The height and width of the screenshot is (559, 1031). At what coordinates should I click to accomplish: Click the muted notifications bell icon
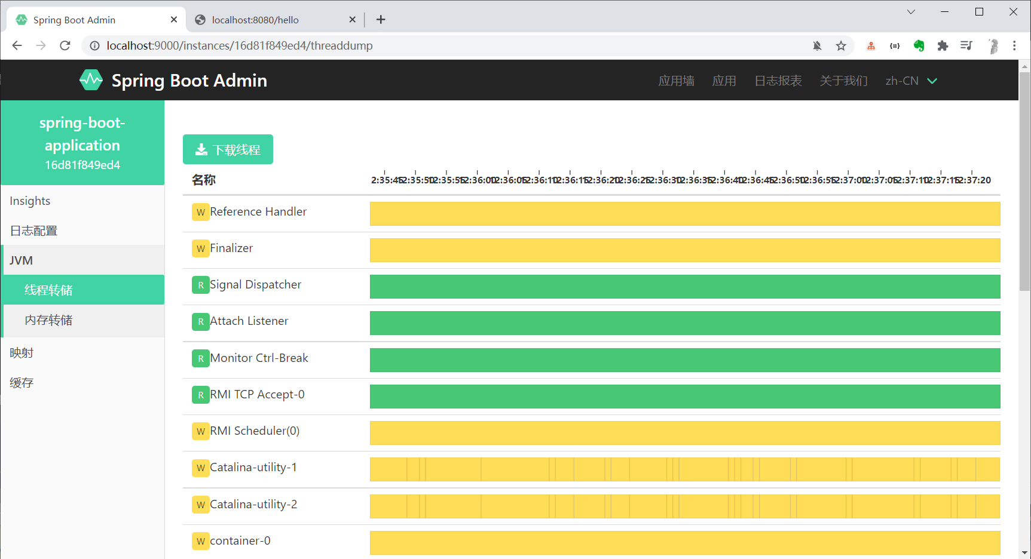817,45
